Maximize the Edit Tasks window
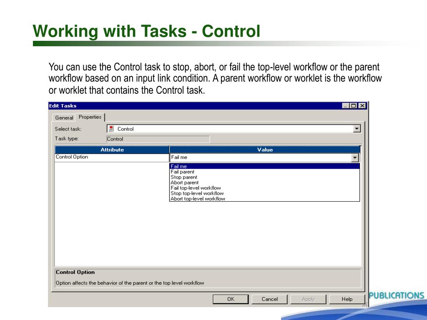This screenshot has width=427, height=320. click(x=354, y=105)
